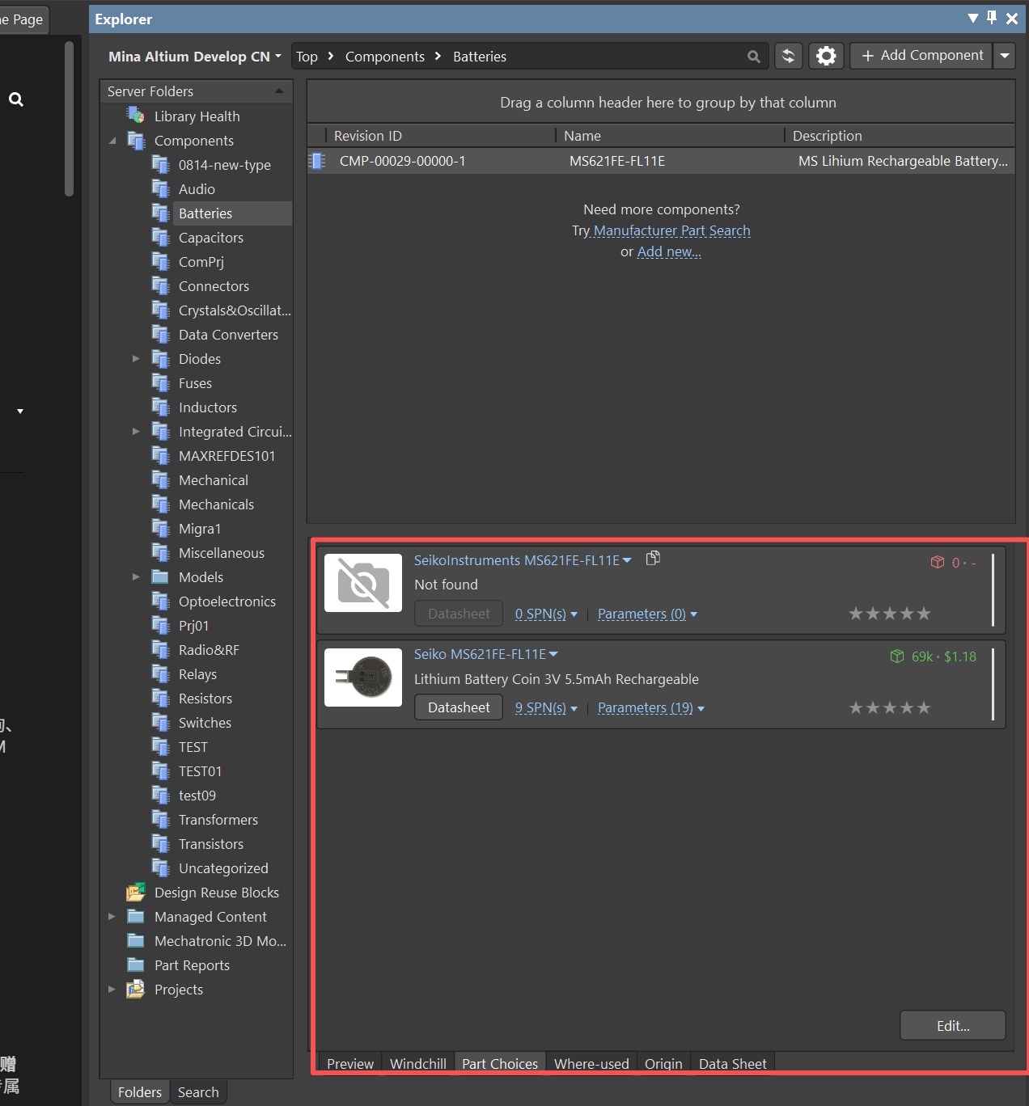Pin the Explorer panel
This screenshot has height=1106, width=1029.
(992, 18)
